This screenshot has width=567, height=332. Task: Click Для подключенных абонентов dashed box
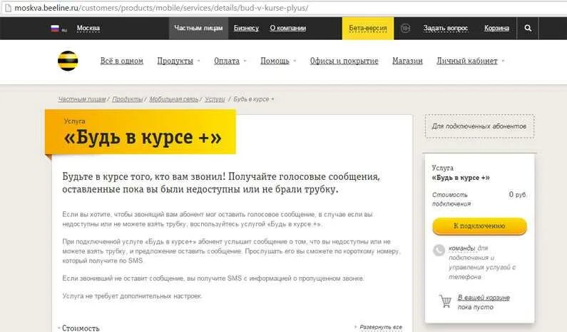click(479, 126)
